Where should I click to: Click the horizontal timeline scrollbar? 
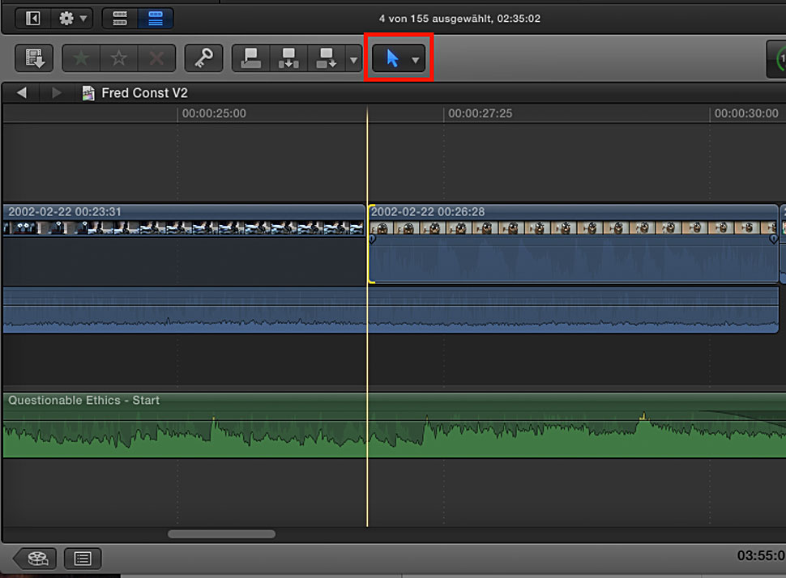pyautogui.click(x=221, y=534)
